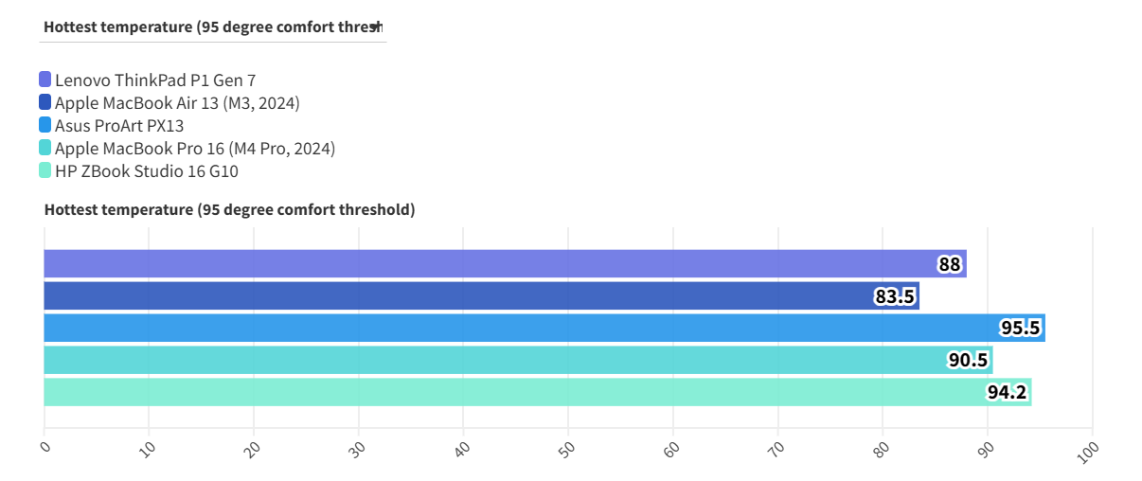Toggle the HP ZBook Studio 16 G10 legend label

tap(147, 170)
